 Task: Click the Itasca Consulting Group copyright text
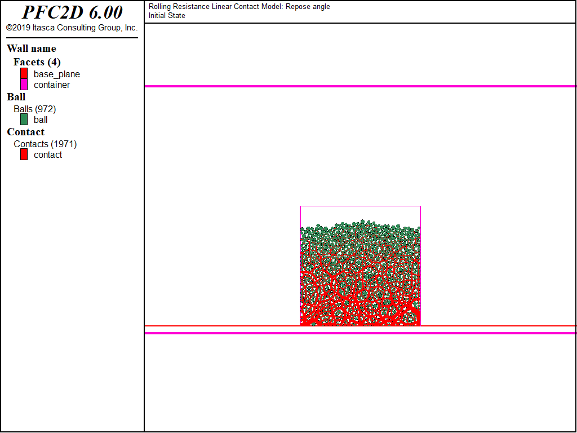pyautogui.click(x=72, y=28)
